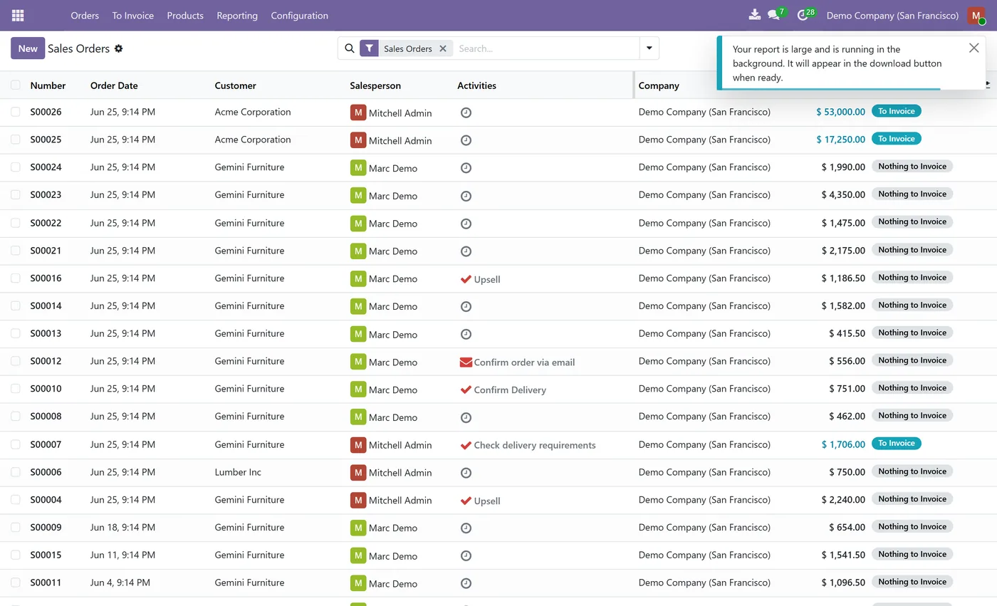Focus the Search... input field

(x=547, y=48)
